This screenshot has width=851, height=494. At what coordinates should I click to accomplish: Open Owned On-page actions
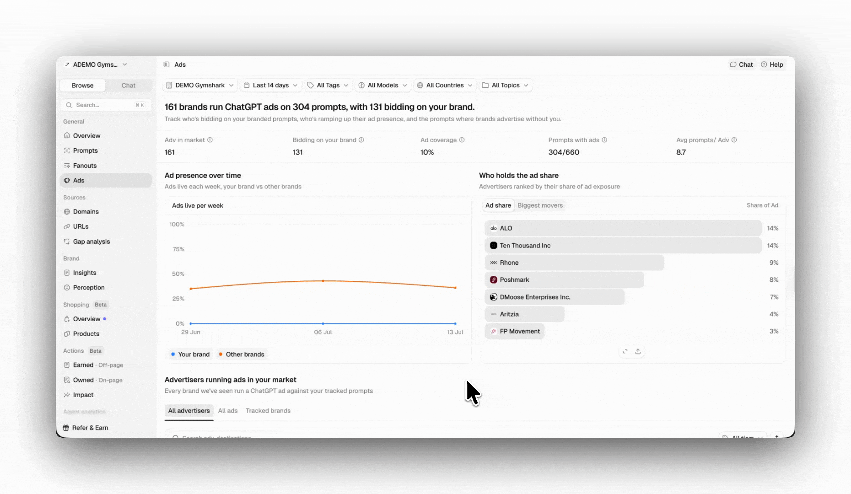[105, 380]
